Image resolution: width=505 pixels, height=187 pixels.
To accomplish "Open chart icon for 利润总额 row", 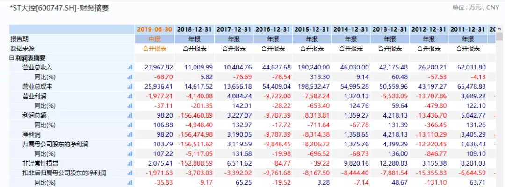I will (x=130, y=116).
